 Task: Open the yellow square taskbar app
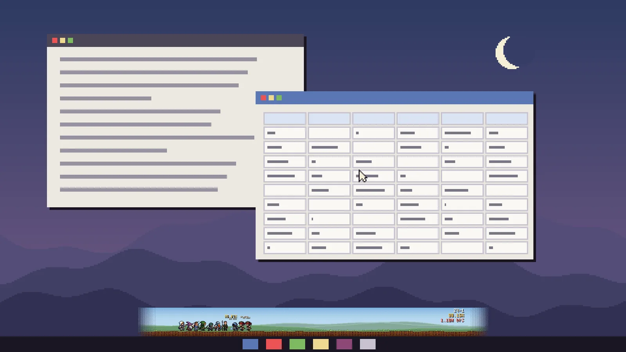pyautogui.click(x=321, y=344)
